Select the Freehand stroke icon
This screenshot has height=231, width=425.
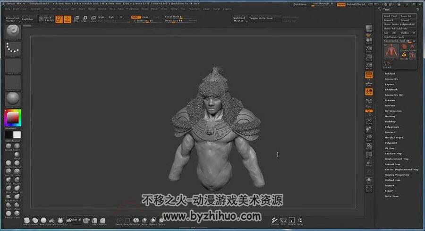274,221
